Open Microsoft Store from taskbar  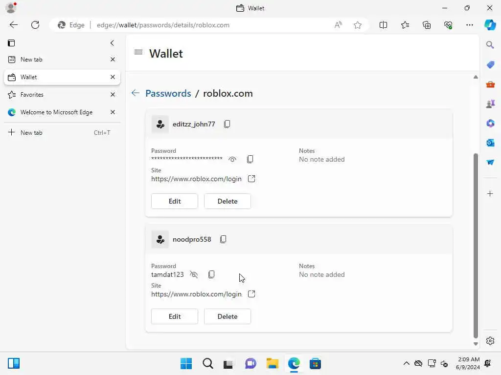[315, 363]
